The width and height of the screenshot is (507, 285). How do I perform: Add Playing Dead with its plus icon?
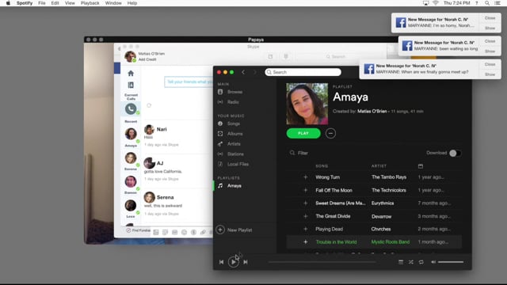306,229
